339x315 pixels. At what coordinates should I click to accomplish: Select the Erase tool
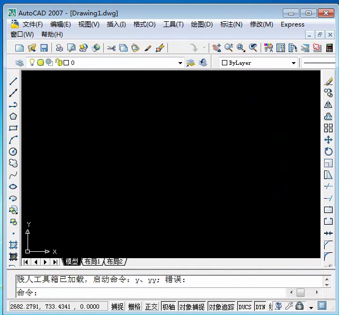tap(328, 81)
